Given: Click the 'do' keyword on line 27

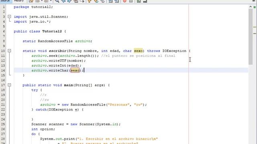Looking at the screenshot, I should [33, 134].
